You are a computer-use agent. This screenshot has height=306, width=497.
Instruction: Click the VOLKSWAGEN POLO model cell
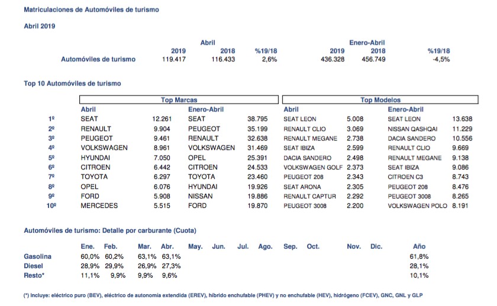pos(417,206)
